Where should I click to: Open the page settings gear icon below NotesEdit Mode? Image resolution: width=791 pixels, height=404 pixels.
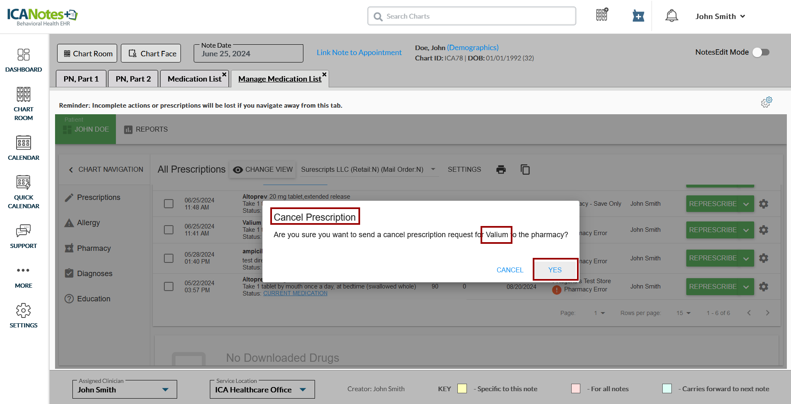pyautogui.click(x=766, y=102)
